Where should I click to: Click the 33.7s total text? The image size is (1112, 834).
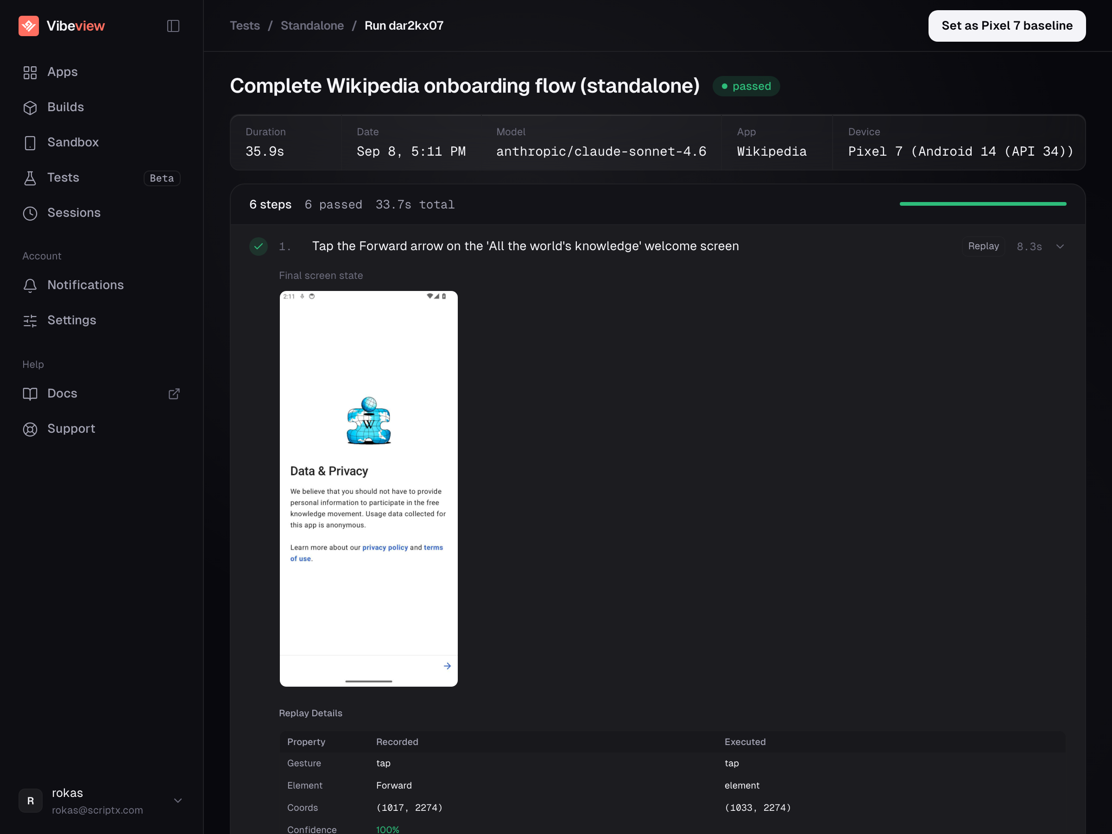point(415,205)
